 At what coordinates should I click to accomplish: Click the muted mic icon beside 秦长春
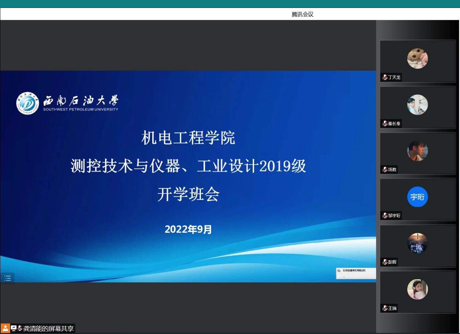[x=385, y=124]
